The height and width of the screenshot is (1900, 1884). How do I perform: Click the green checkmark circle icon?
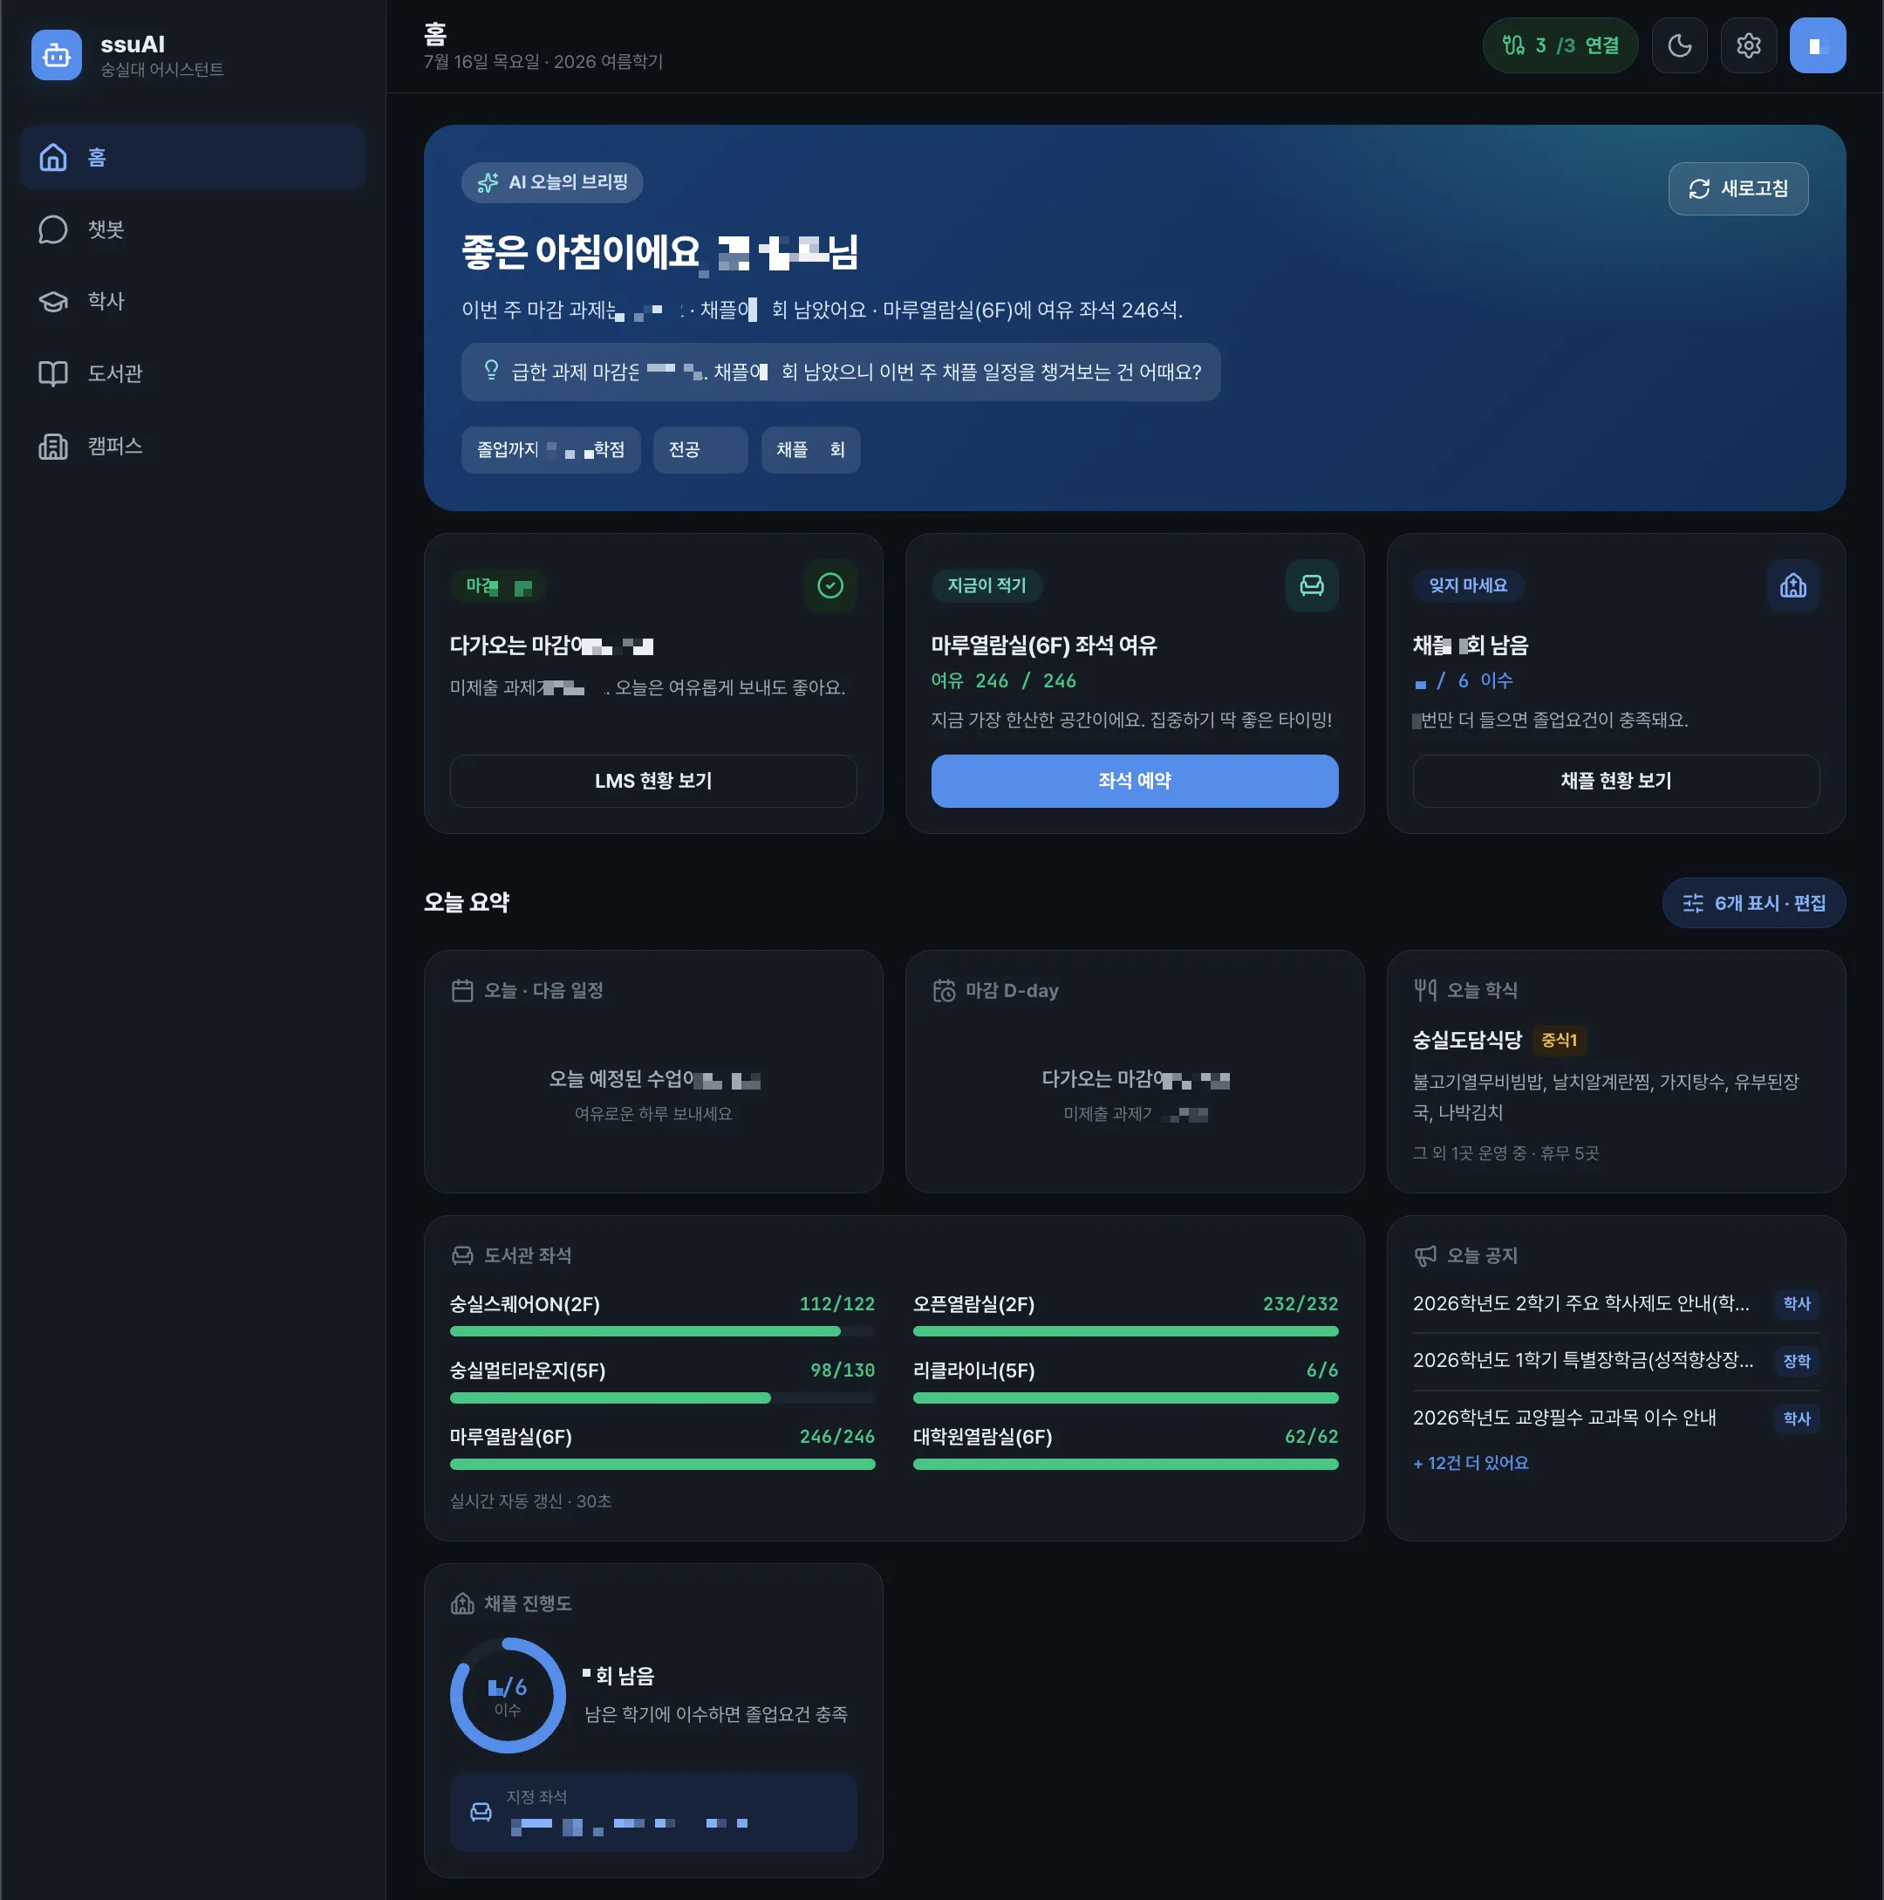point(829,586)
